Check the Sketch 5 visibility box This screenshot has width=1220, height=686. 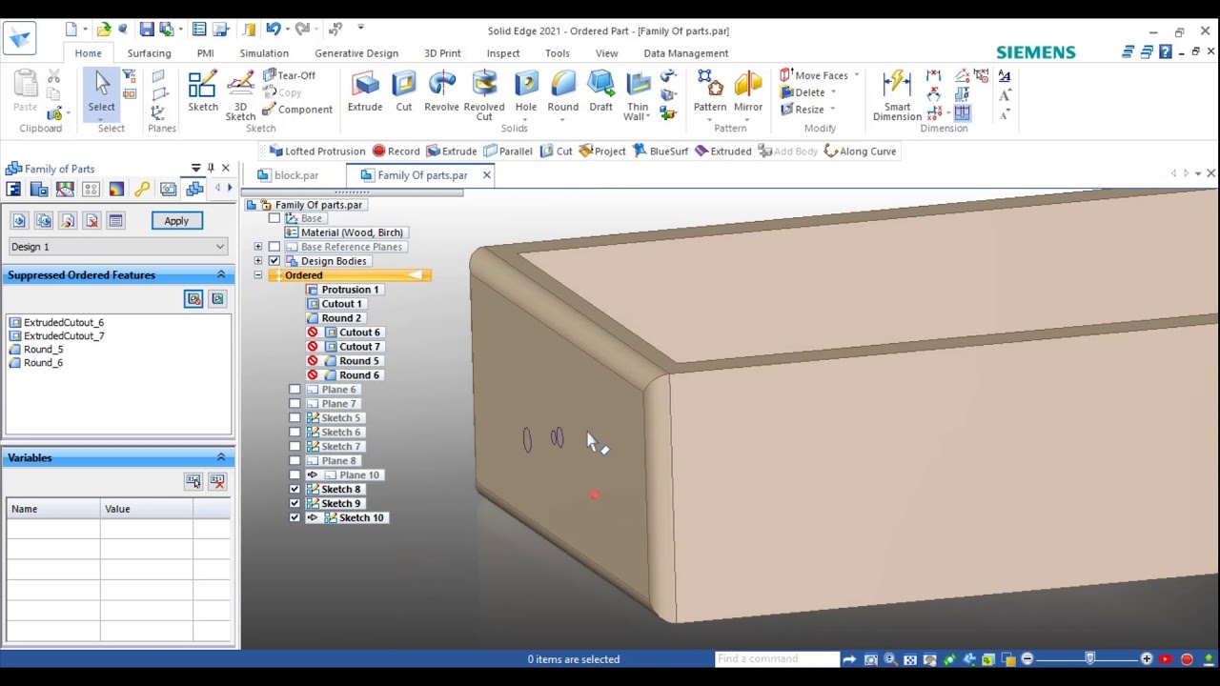click(295, 418)
